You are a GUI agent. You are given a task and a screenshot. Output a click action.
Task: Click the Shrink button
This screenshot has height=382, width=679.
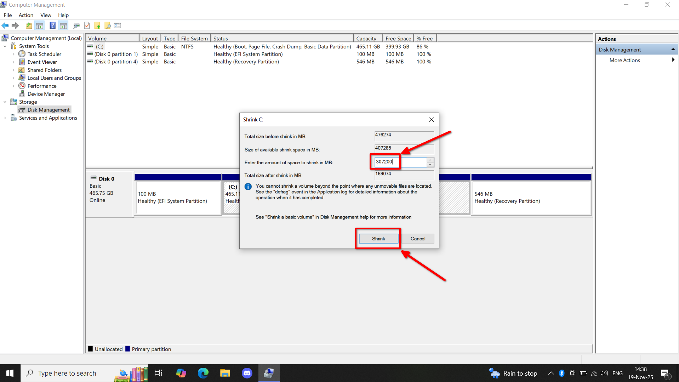[378, 239]
